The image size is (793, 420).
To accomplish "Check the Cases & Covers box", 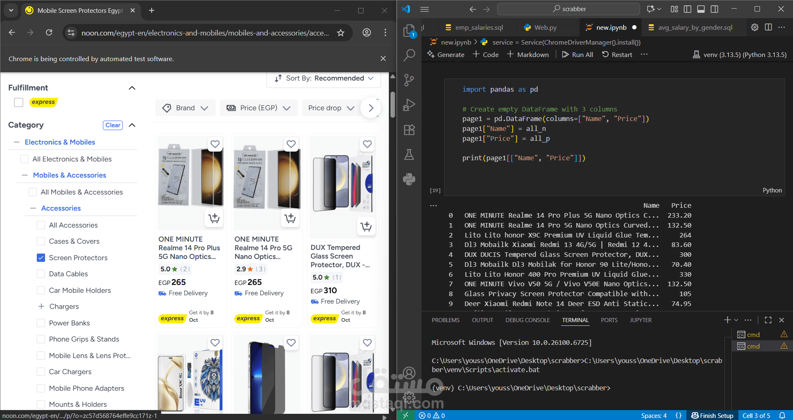I will tap(41, 241).
